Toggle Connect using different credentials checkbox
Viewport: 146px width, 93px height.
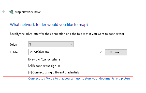tap(30, 72)
